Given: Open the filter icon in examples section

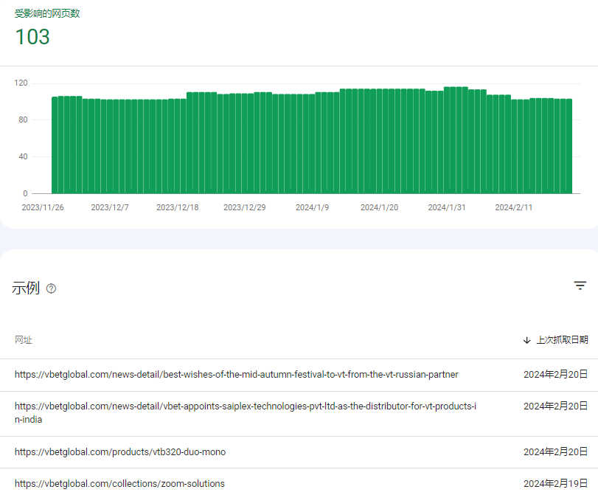Looking at the screenshot, I should pos(580,285).
